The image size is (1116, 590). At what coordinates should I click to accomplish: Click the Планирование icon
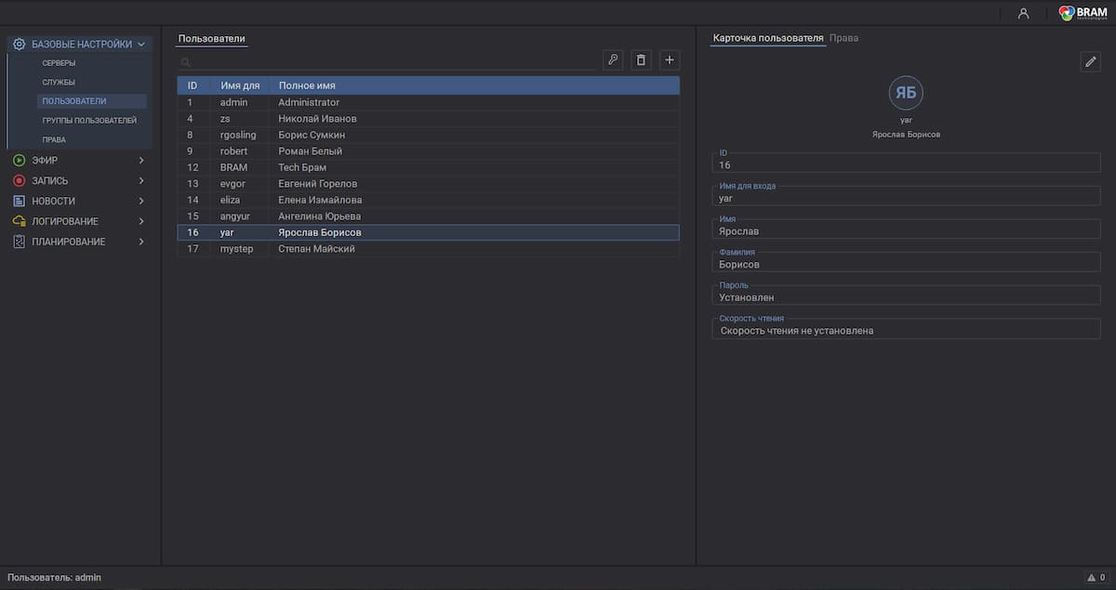coord(19,242)
